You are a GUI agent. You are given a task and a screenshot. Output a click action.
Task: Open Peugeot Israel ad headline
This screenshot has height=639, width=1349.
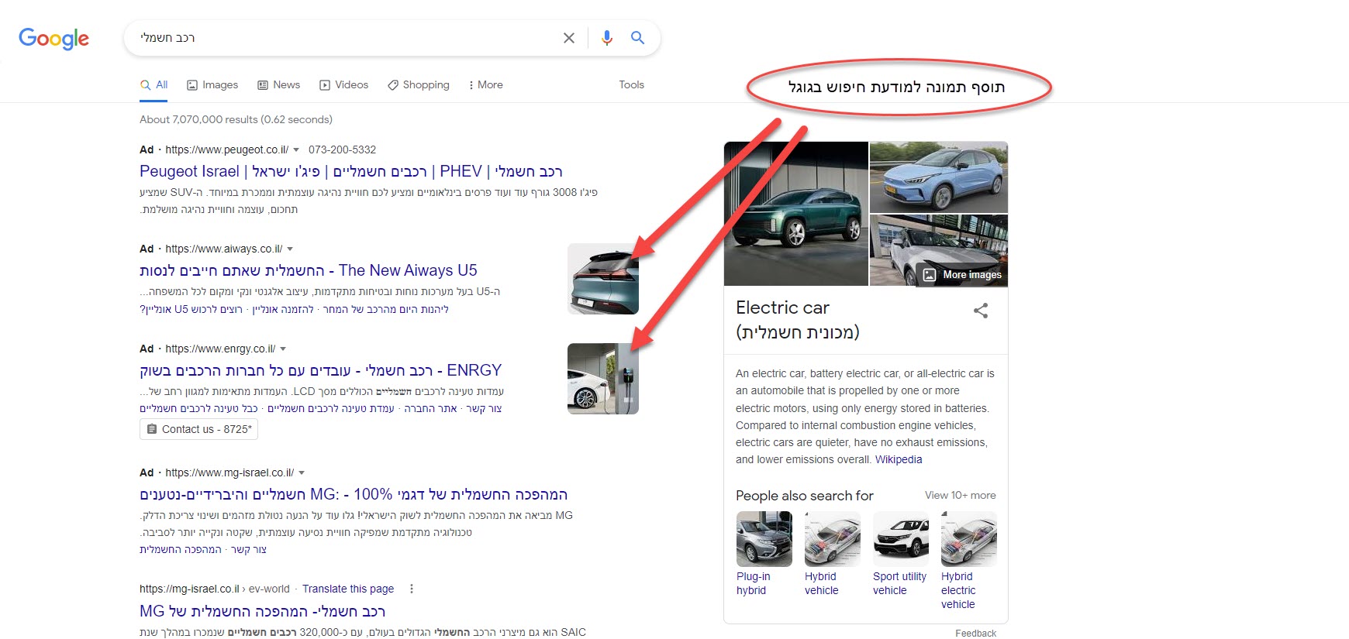(351, 171)
